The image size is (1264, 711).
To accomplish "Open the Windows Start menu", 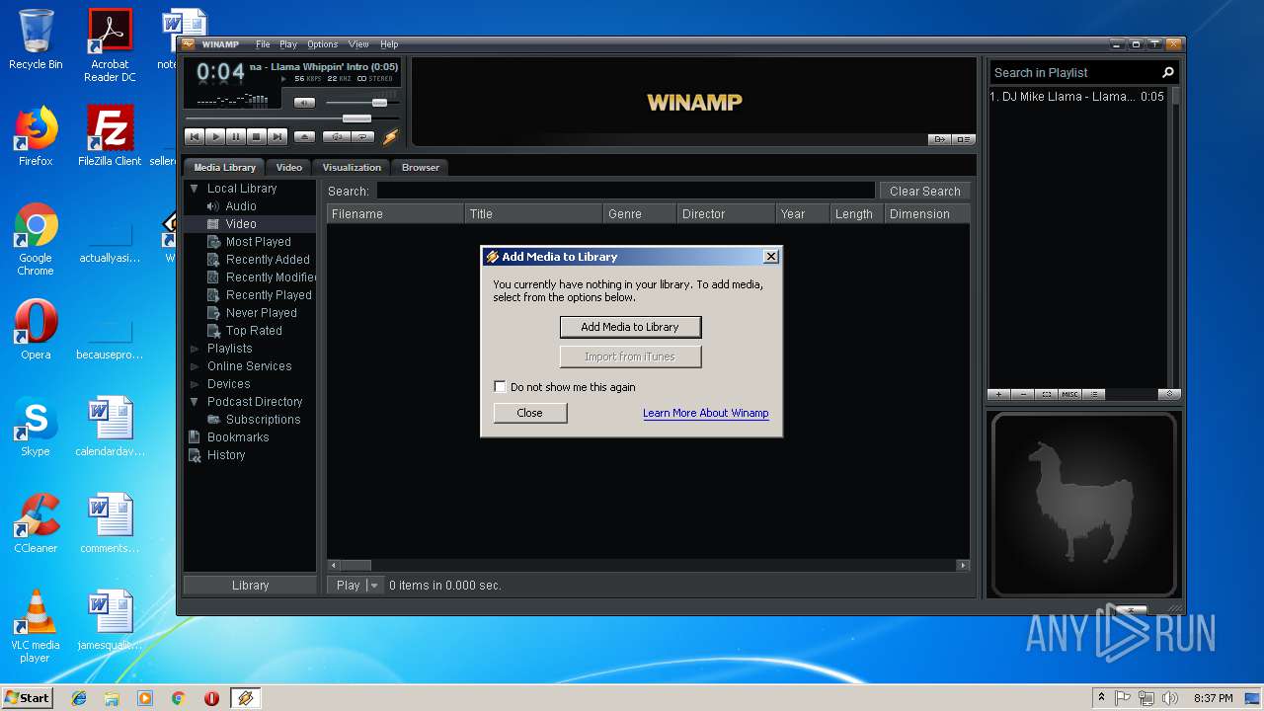I will click(x=27, y=698).
